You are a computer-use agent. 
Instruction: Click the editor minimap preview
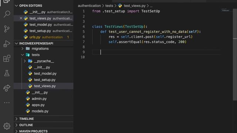(226, 10)
